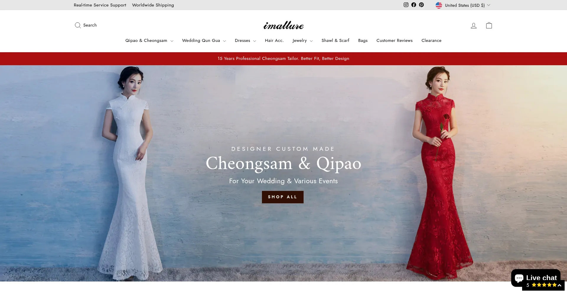This screenshot has height=293, width=567.
Task: Open the Shawl & Scarf category
Action: pyautogui.click(x=335, y=41)
